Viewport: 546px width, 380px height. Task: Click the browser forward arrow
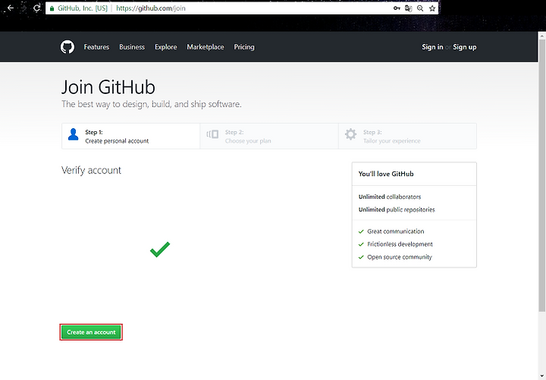[x=24, y=8]
